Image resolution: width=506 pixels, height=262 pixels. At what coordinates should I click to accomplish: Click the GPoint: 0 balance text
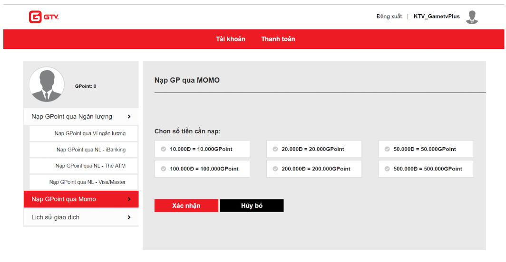[86, 86]
